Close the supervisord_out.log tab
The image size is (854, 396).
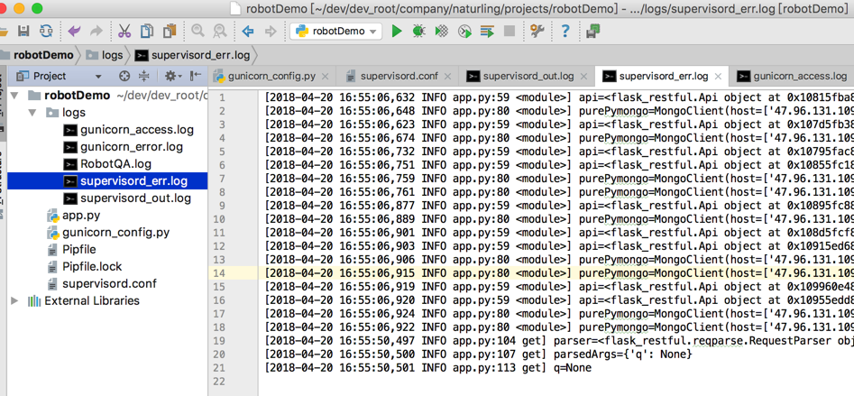pyautogui.click(x=583, y=77)
